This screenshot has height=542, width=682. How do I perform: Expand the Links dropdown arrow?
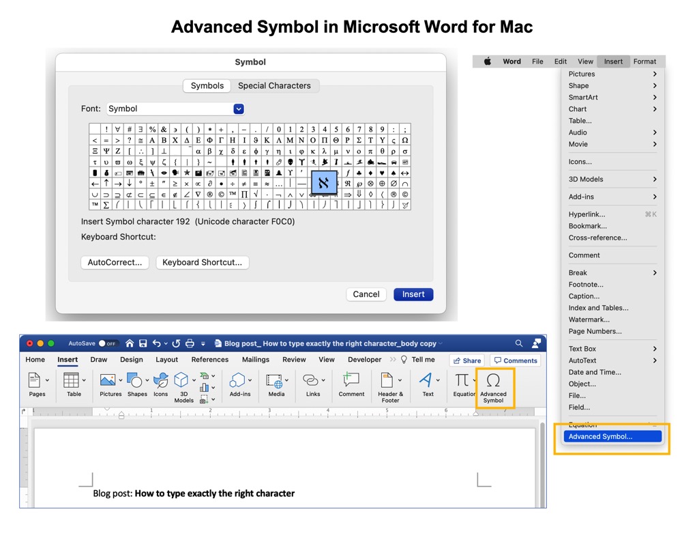(323, 380)
